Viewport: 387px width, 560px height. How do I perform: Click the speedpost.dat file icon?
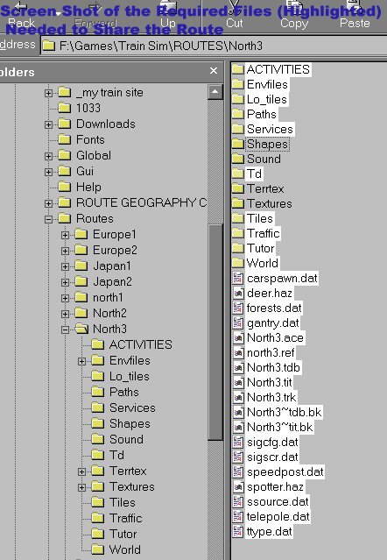click(x=238, y=471)
